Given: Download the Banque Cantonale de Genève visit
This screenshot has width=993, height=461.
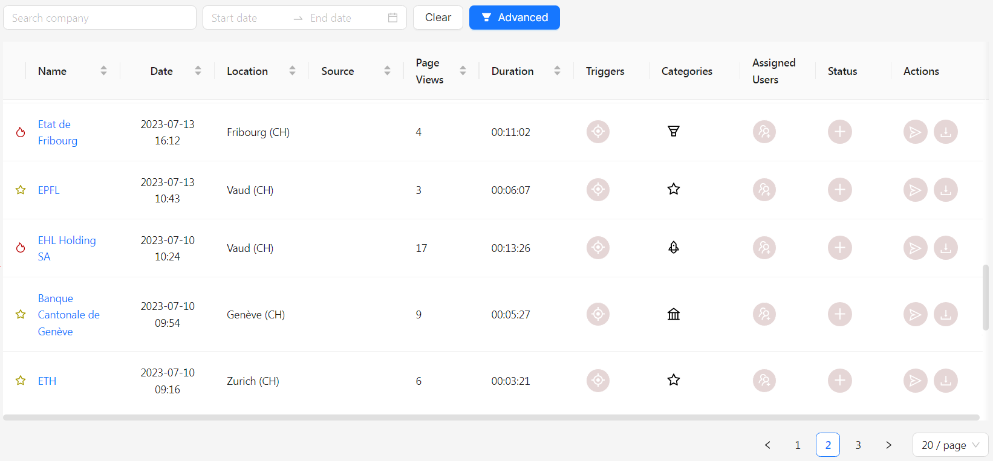Looking at the screenshot, I should (x=946, y=314).
